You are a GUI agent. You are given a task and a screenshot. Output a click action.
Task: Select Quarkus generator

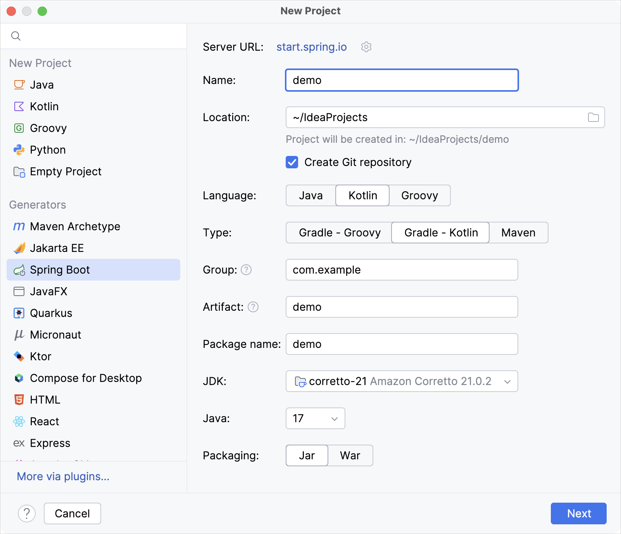[x=93, y=313]
